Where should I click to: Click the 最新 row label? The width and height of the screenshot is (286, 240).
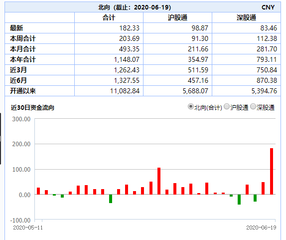pyautogui.click(x=16, y=28)
